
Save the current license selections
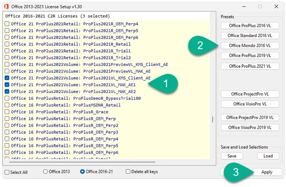click(x=231, y=156)
